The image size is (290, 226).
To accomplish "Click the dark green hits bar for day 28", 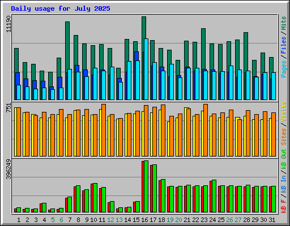I will pyautogui.click(x=246, y=52).
